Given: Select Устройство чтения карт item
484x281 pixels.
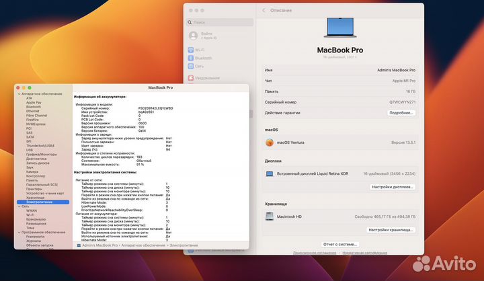Looking at the screenshot, I should (x=45, y=194).
